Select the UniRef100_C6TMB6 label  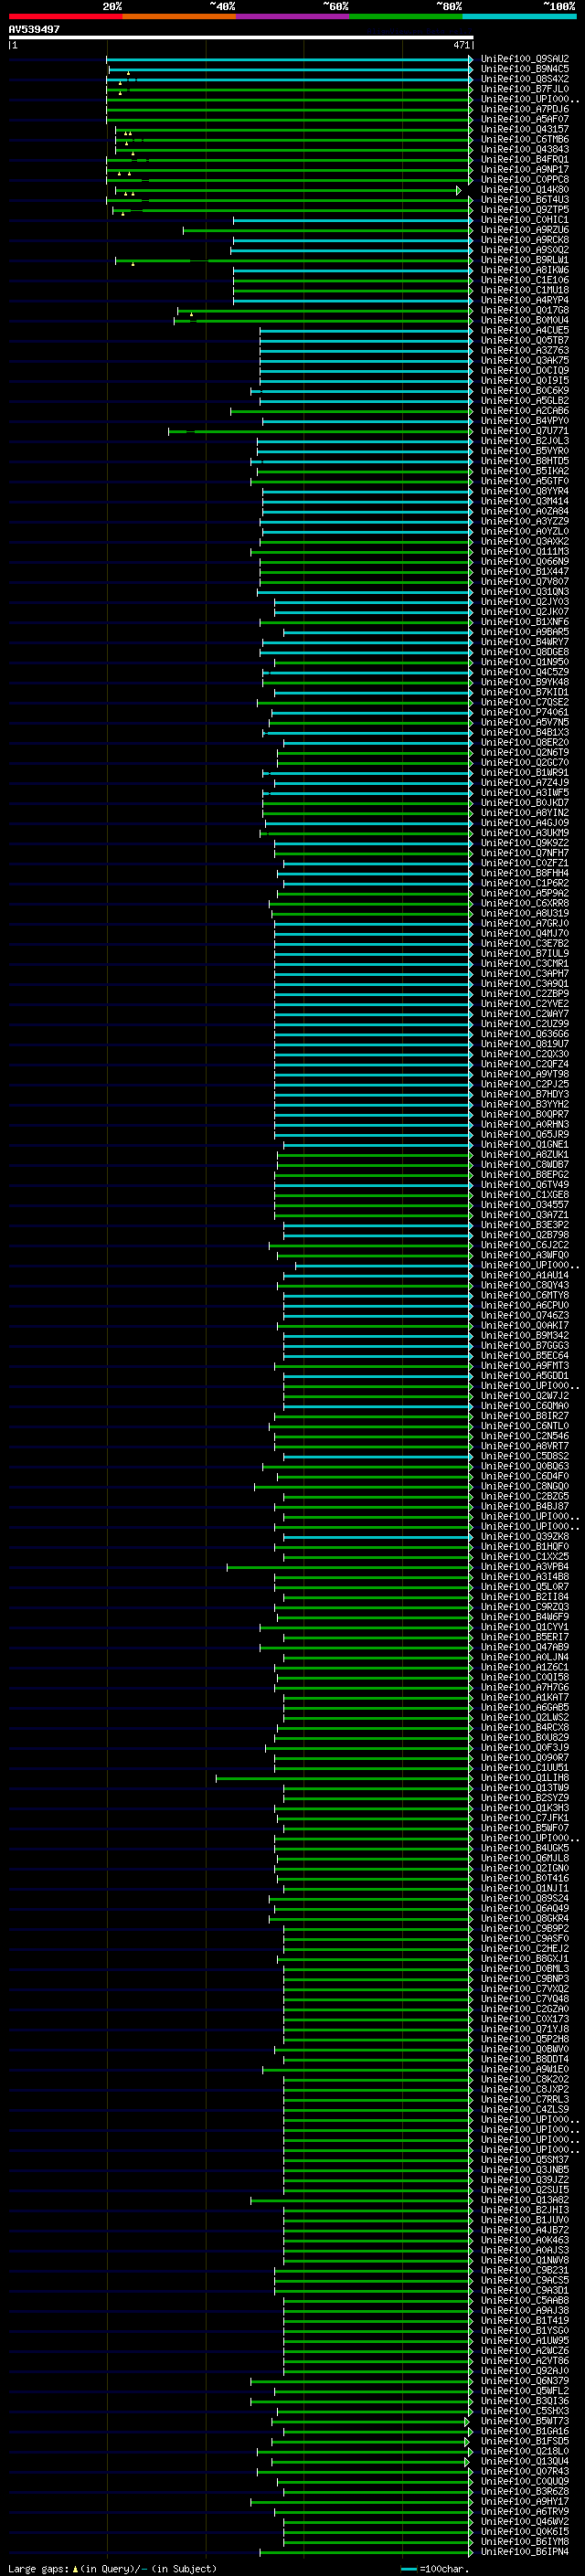[x=525, y=139]
